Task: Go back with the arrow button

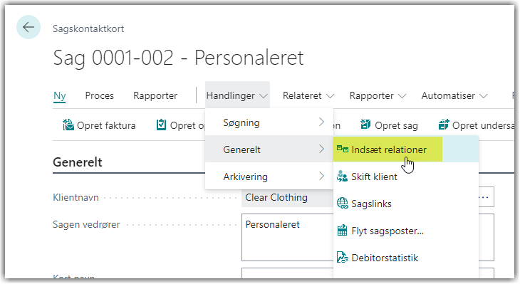Action: tap(28, 27)
